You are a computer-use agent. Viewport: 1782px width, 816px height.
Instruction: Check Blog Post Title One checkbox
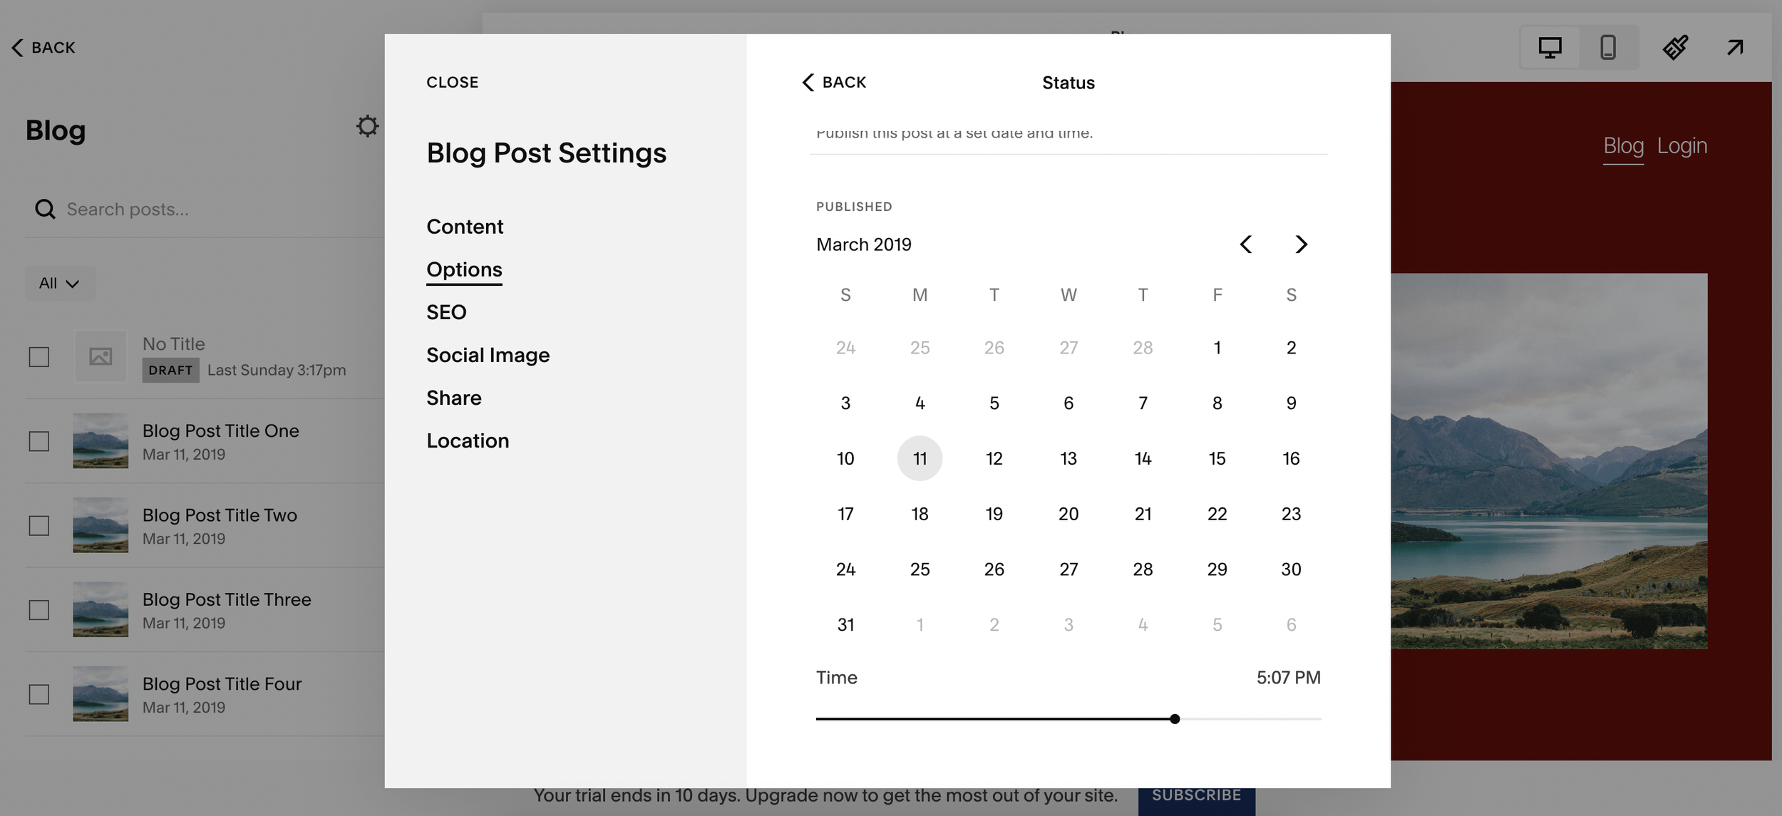click(x=39, y=441)
